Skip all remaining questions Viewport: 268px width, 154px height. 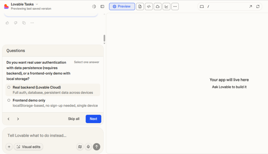pos(74,119)
